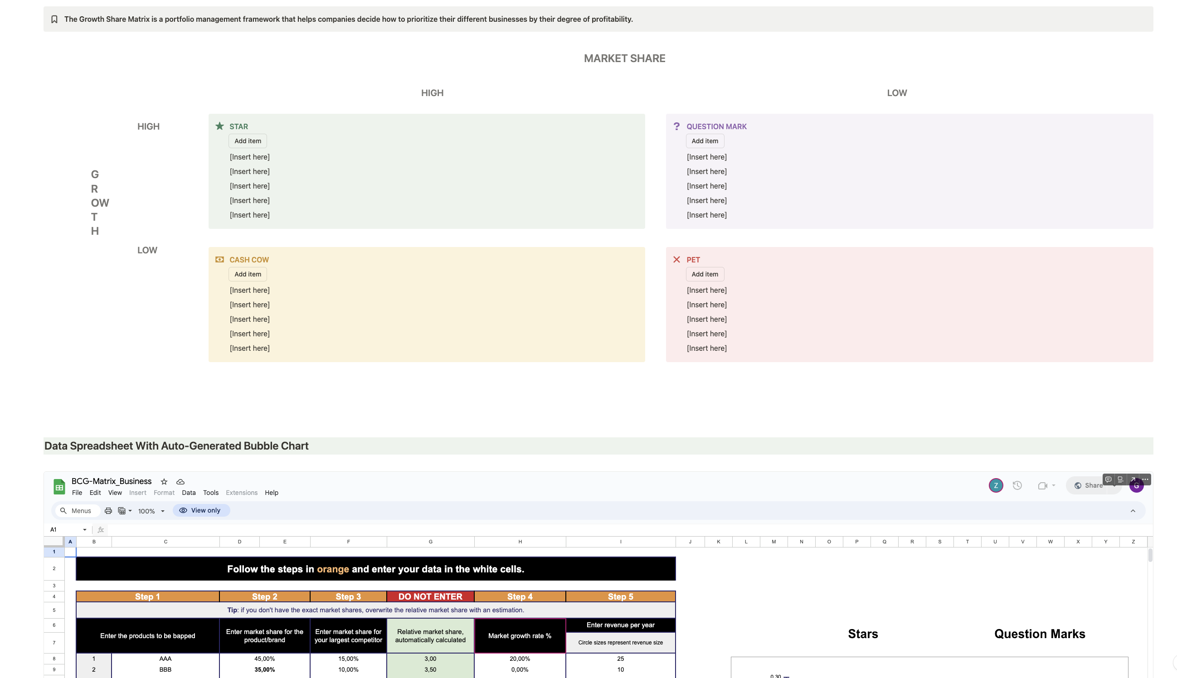Toggle the View only mode pill
The image size is (1177, 678).
point(201,510)
